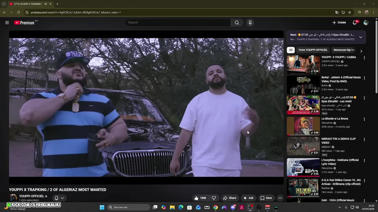Open La Blonde w La Brune video title
Screen dimensions: 378x212
click(335, 119)
